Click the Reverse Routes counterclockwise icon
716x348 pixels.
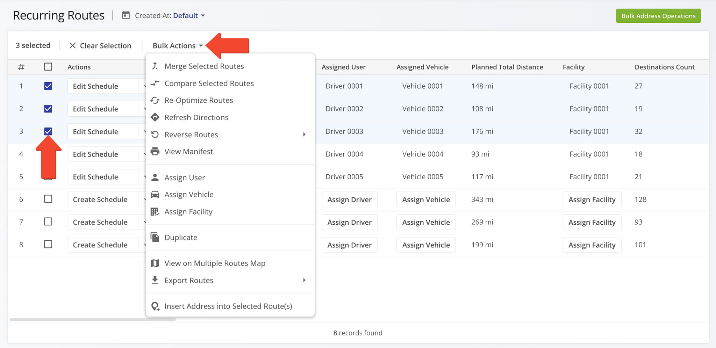[155, 135]
